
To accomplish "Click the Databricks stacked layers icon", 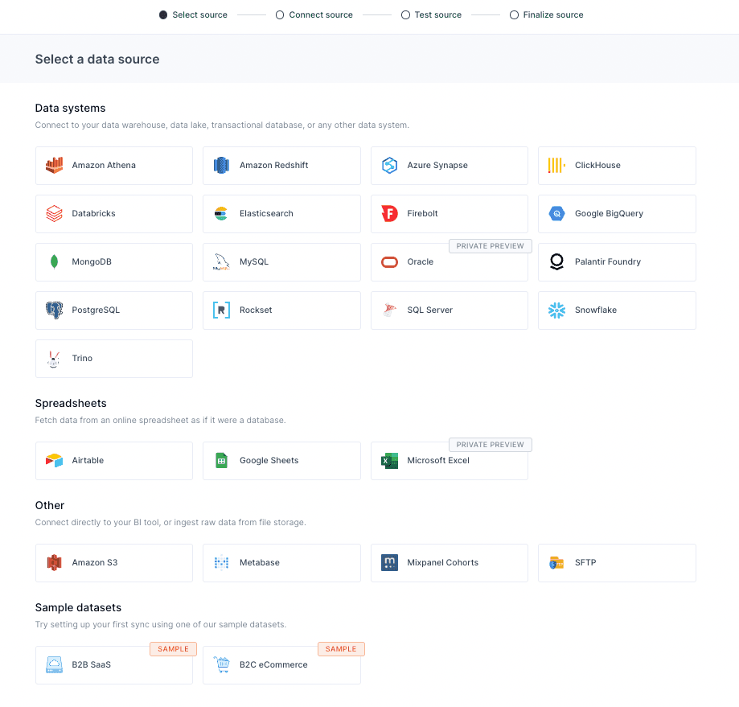I will 54,214.
